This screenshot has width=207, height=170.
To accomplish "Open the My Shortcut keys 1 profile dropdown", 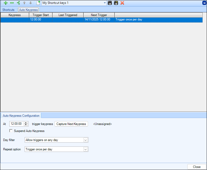I will [x=105, y=3].
